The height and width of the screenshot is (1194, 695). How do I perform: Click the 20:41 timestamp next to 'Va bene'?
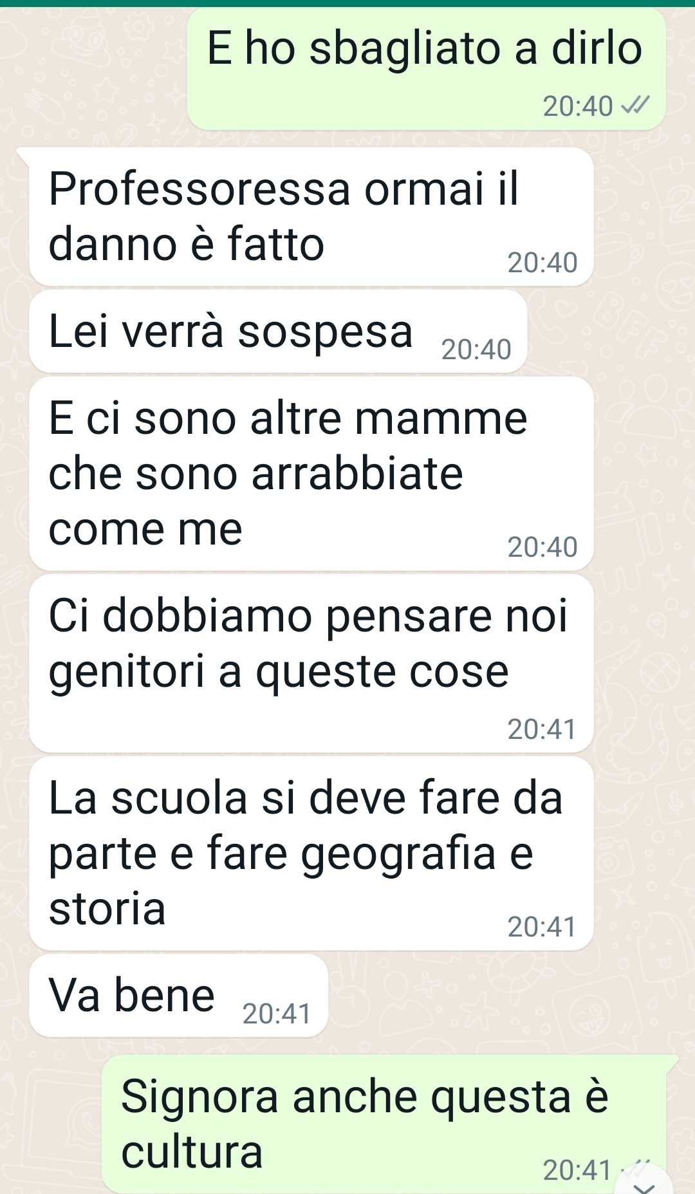click(277, 1014)
